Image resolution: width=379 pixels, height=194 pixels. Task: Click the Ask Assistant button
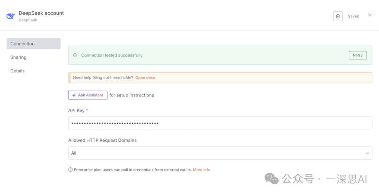[88, 95]
